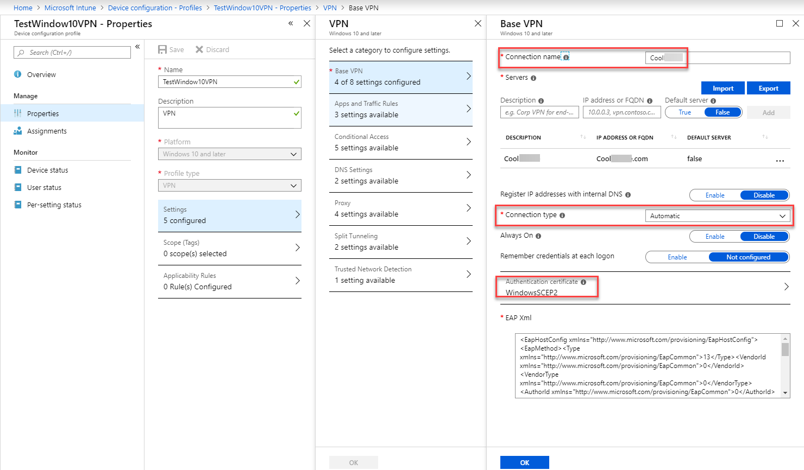The height and width of the screenshot is (470, 804).
Task: Open Authentication certificate WindowsSCEP2 selector
Action: (x=645, y=287)
